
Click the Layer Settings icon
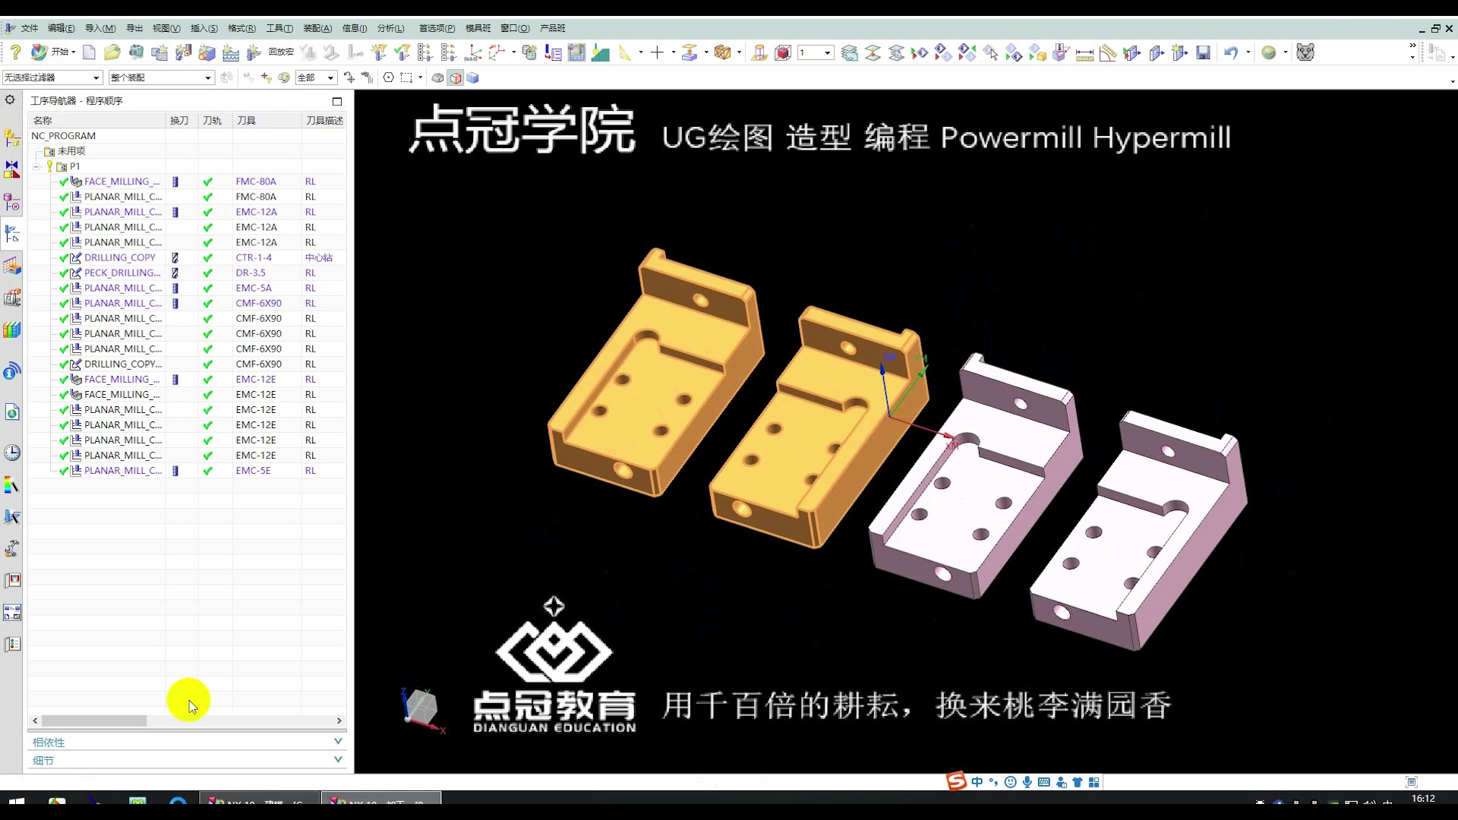(x=850, y=52)
